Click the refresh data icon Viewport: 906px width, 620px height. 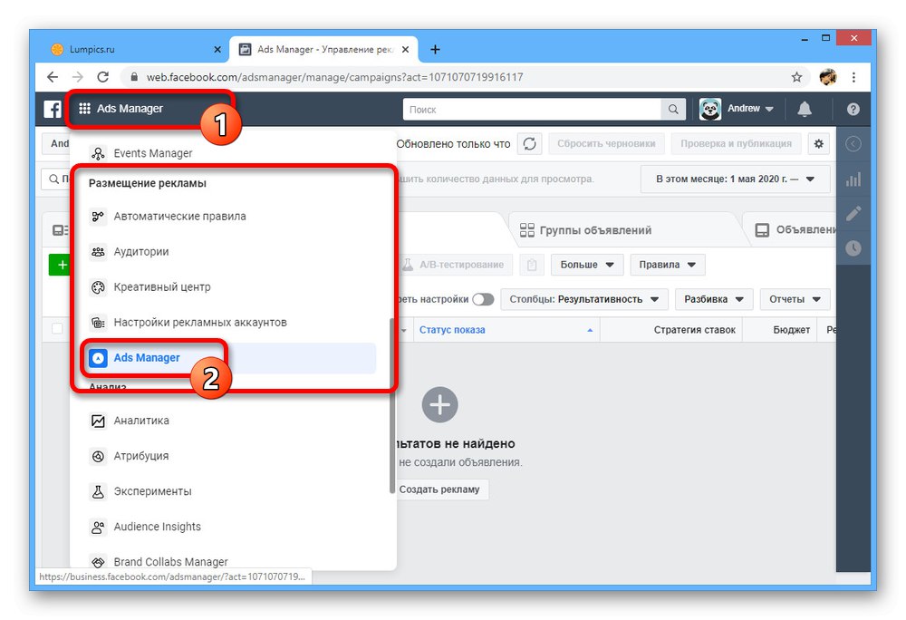coord(529,143)
